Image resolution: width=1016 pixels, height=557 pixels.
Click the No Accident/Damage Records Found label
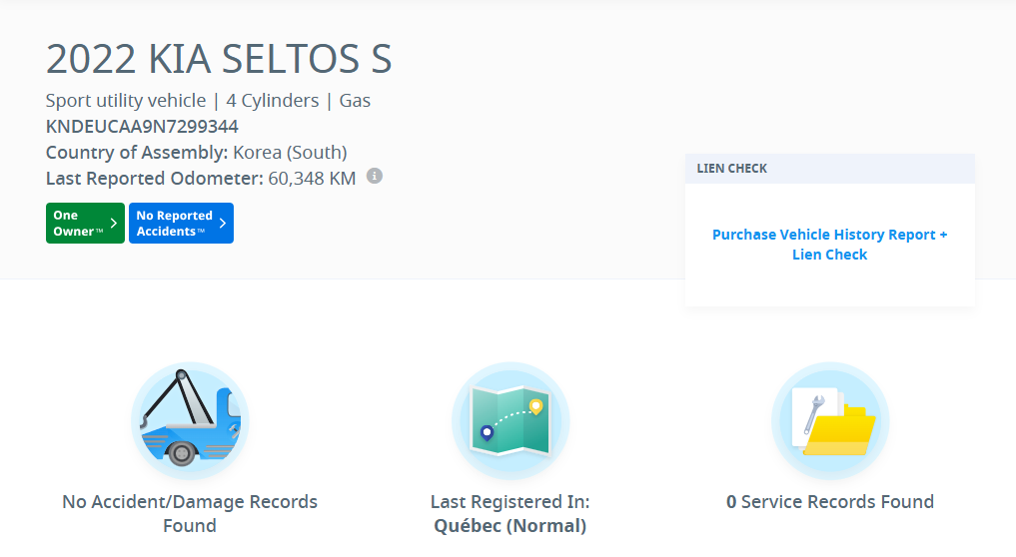coord(190,513)
